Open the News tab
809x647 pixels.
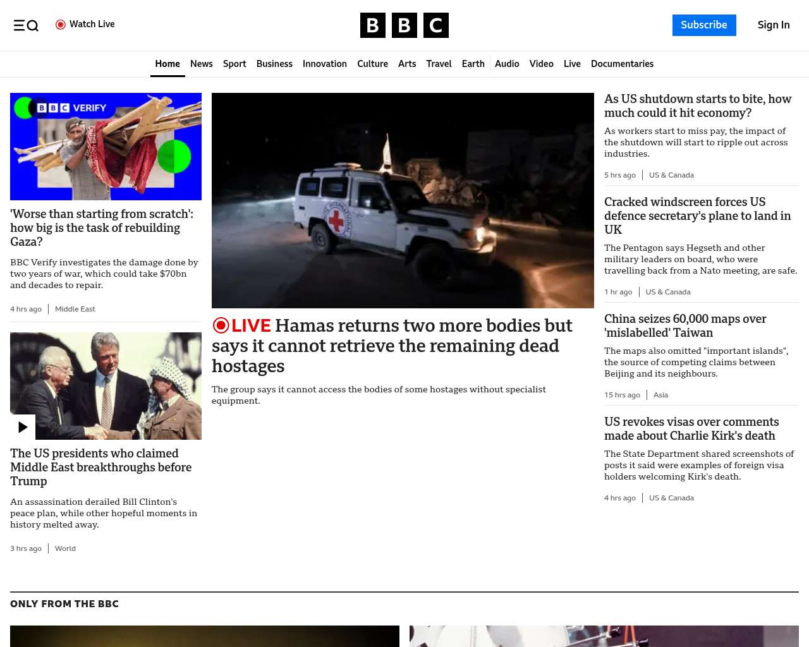click(x=201, y=64)
